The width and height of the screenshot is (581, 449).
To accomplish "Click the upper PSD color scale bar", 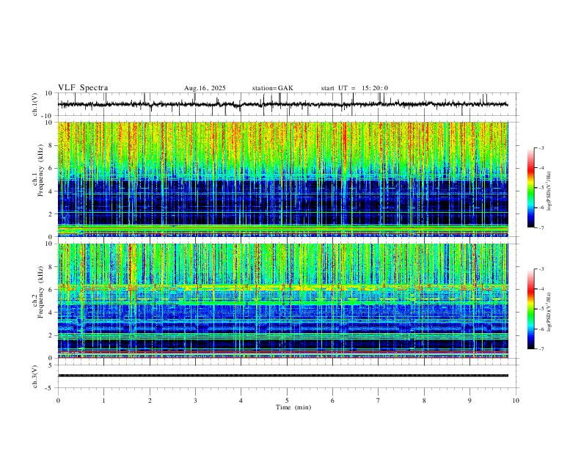I will pyautogui.click(x=530, y=188).
